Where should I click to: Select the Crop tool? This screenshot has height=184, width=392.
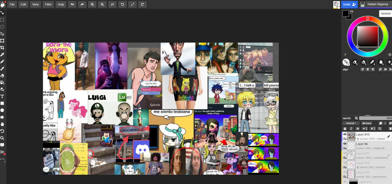(x=2, y=48)
